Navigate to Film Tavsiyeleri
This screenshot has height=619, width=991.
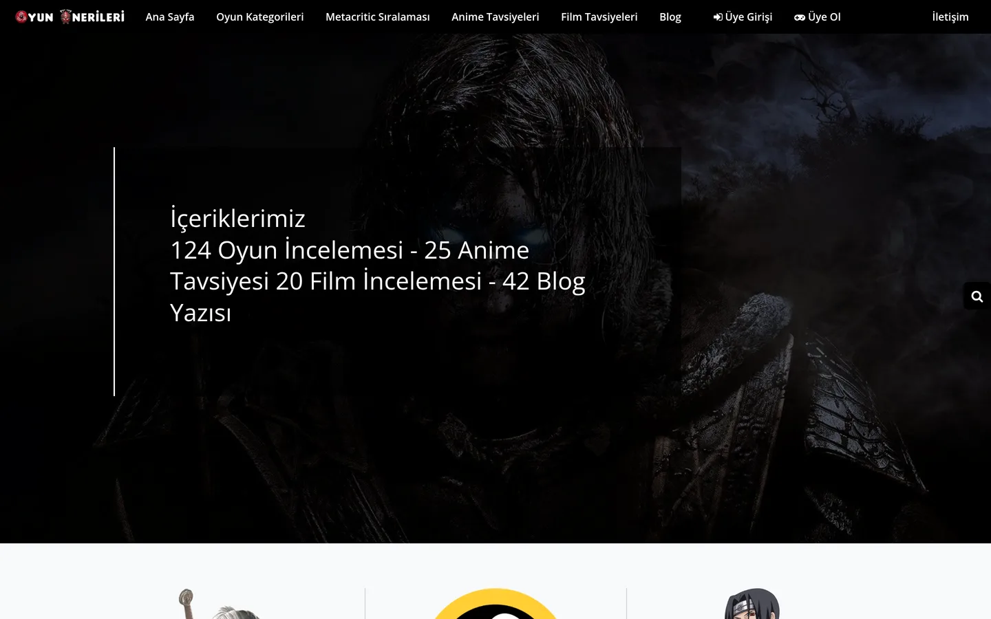[599, 17]
